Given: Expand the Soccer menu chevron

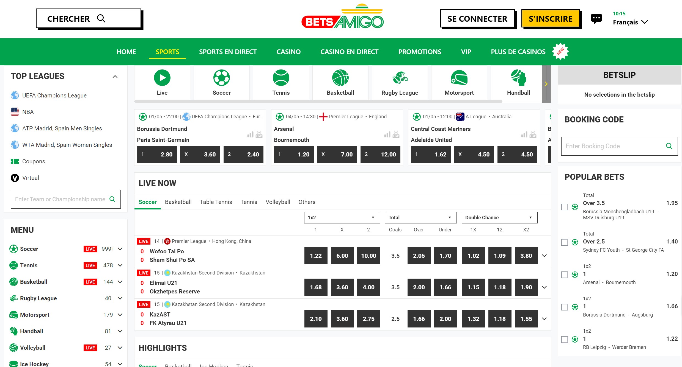Looking at the screenshot, I should (120, 249).
